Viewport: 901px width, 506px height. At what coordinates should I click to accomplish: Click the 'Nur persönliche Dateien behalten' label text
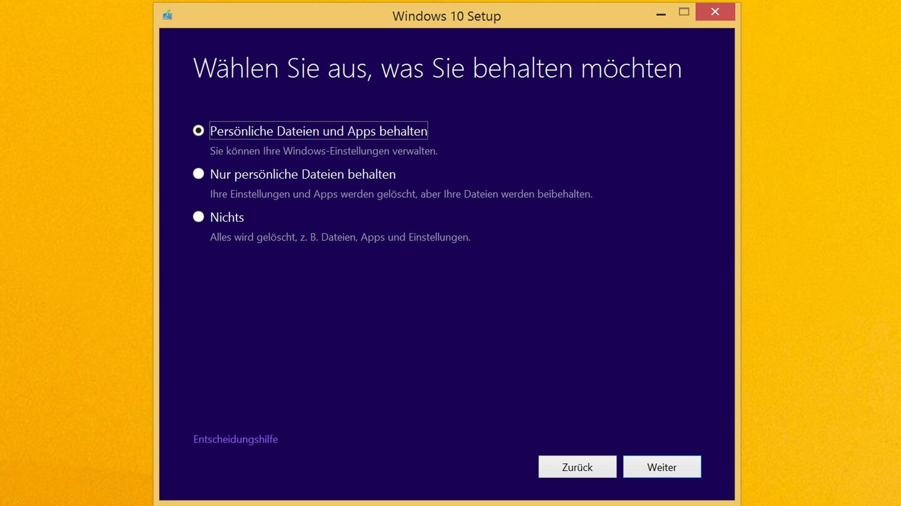pos(303,174)
